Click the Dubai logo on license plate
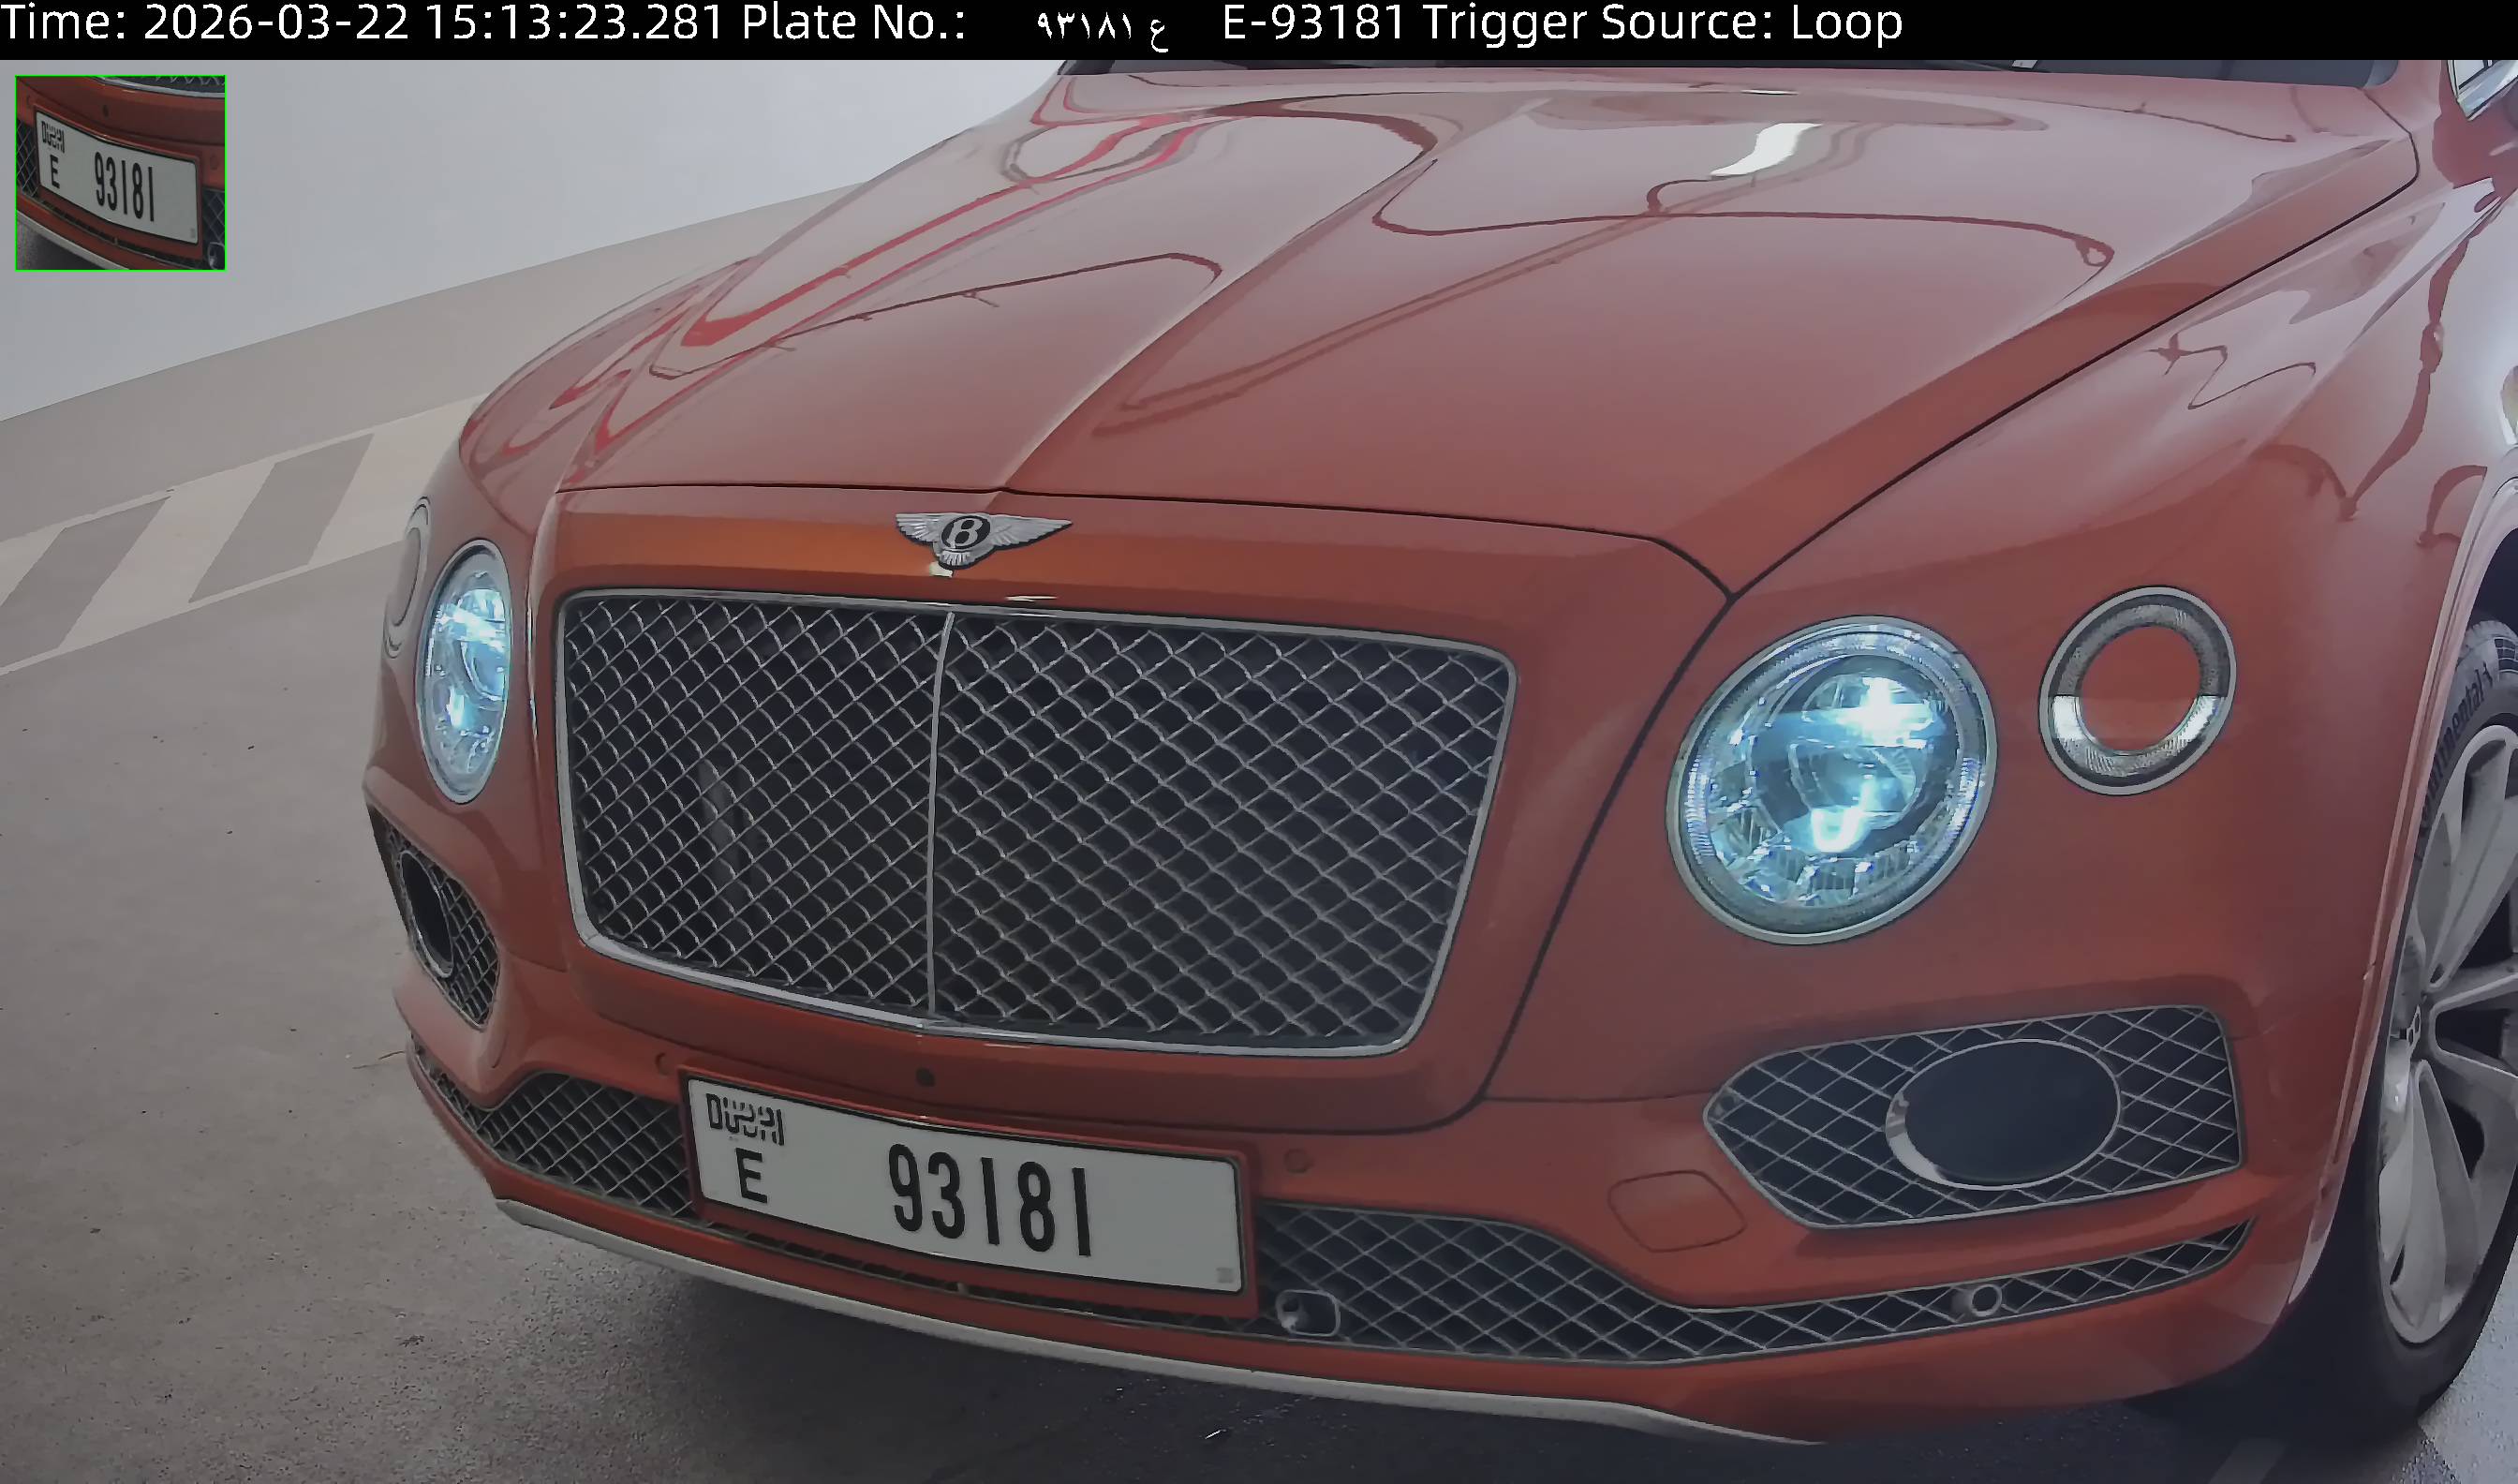Image resolution: width=2518 pixels, height=1484 pixels. pos(745,1119)
